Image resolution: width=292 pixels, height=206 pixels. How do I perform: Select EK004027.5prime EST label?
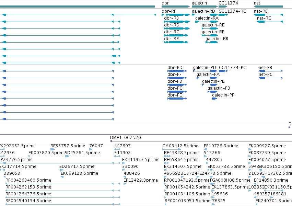[x=267, y=160]
